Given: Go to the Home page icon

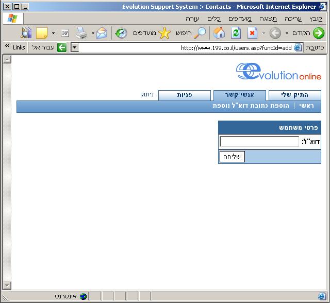Looking at the screenshot, I should 220,33.
